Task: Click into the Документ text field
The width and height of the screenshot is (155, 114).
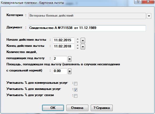Action: point(87,28)
